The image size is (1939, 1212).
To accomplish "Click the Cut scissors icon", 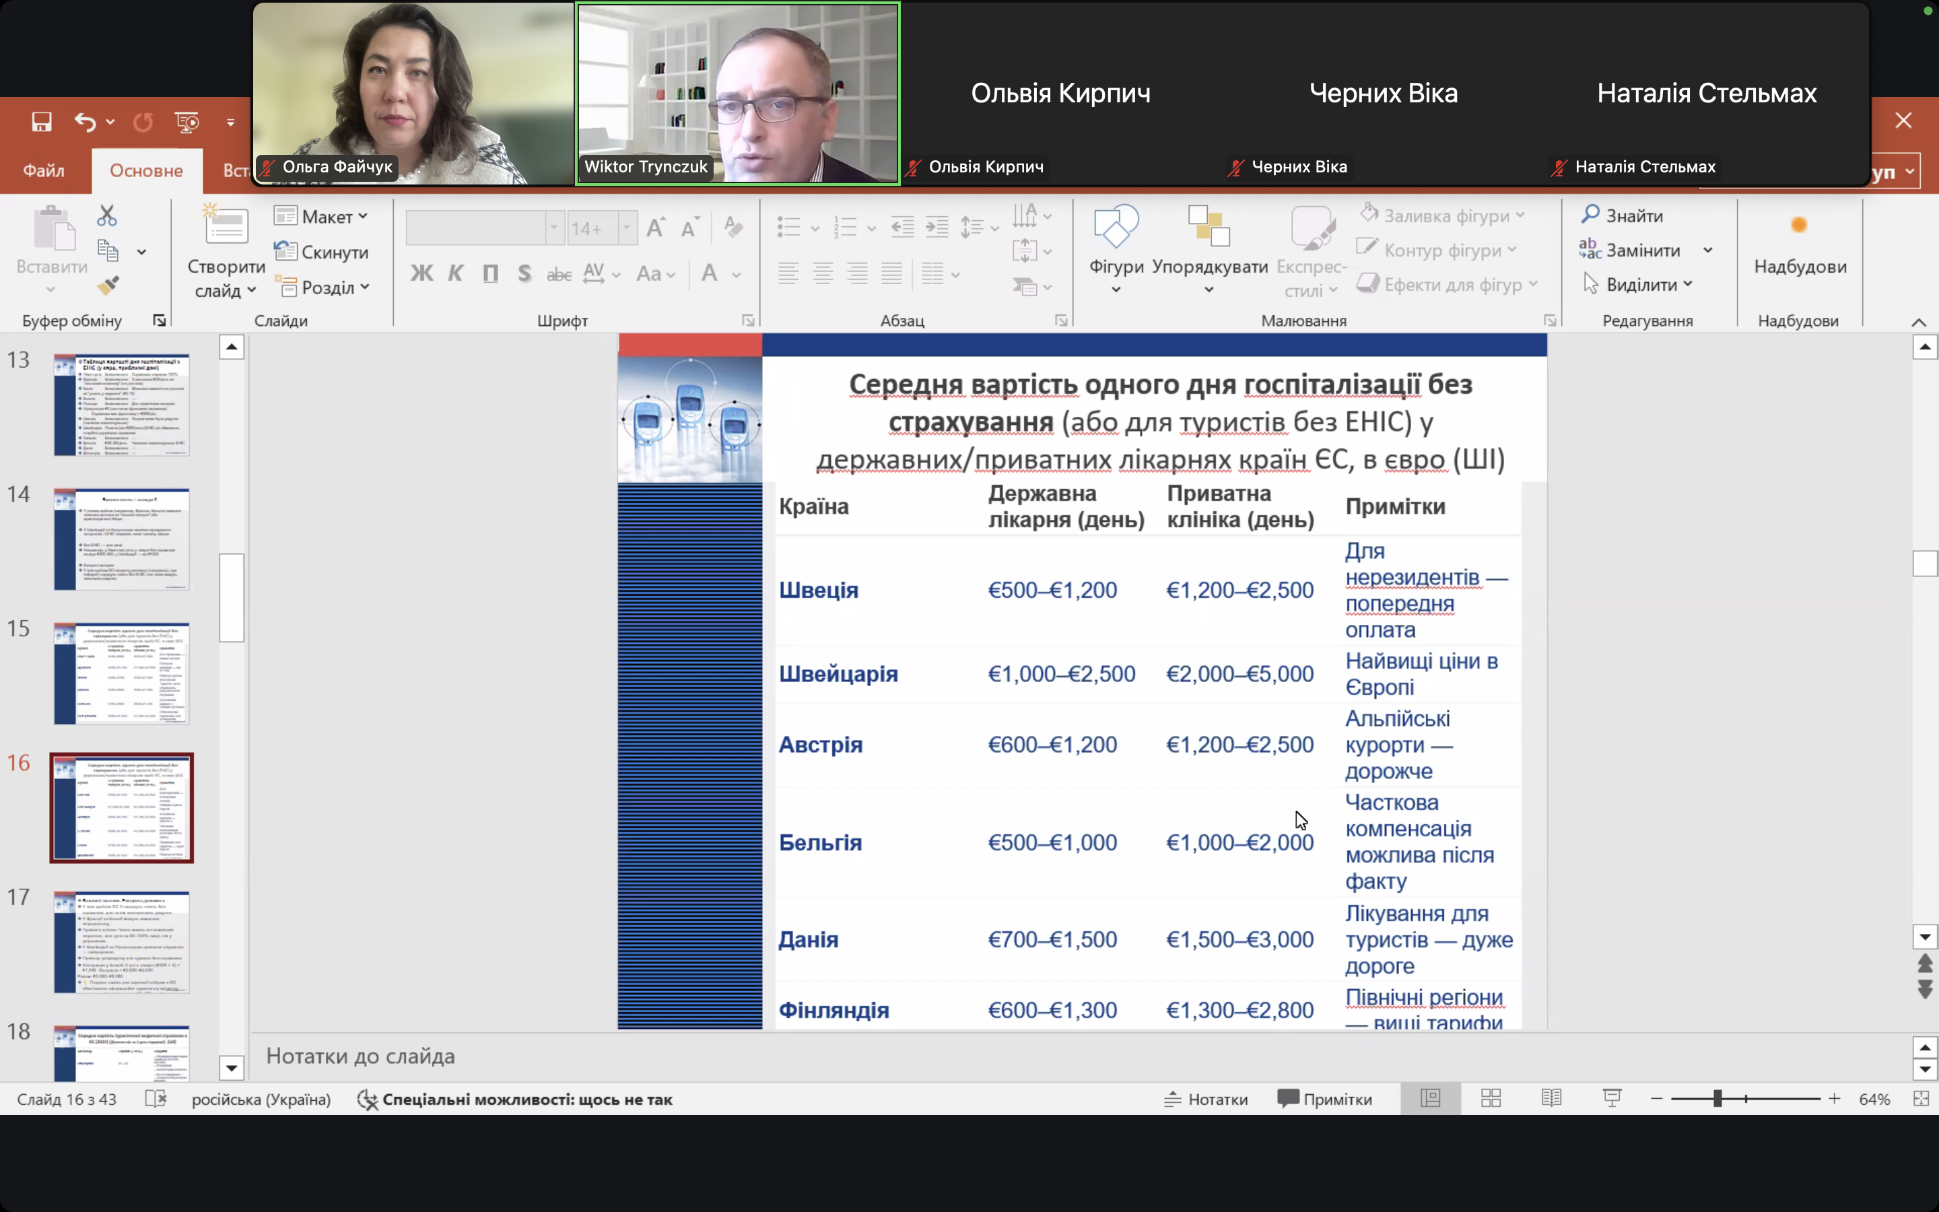I will pyautogui.click(x=106, y=215).
